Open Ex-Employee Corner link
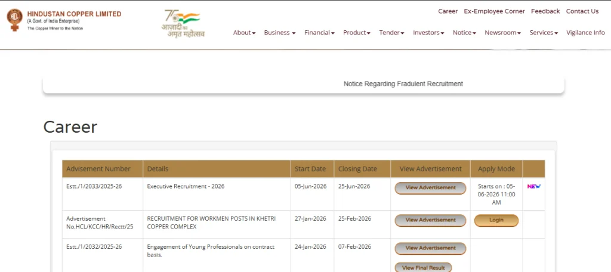 (494, 11)
